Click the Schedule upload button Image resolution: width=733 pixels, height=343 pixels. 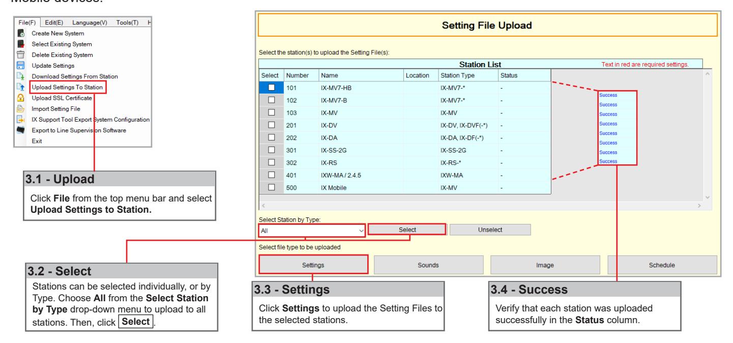coord(662,265)
